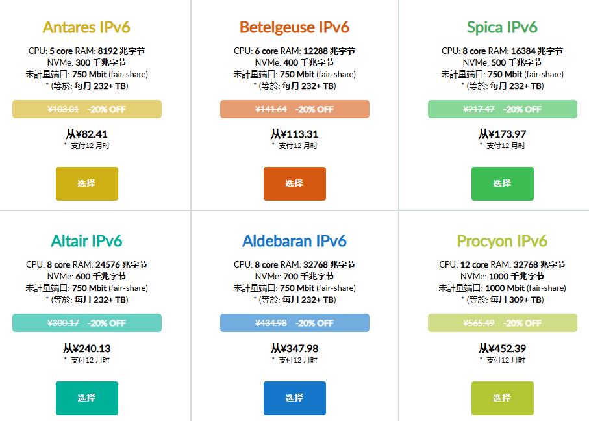Choose the Spica IPv6 plan's green 选择 button
This screenshot has height=421, width=589.
(502, 184)
